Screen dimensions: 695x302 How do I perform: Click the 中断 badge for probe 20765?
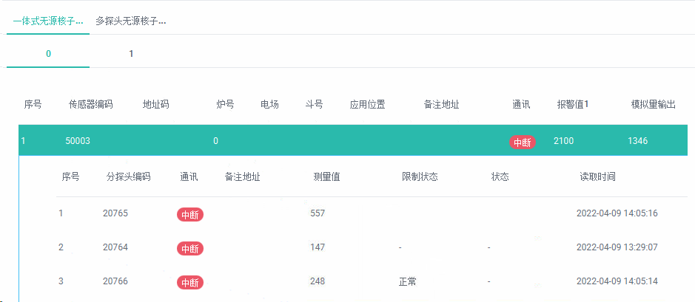pos(190,215)
